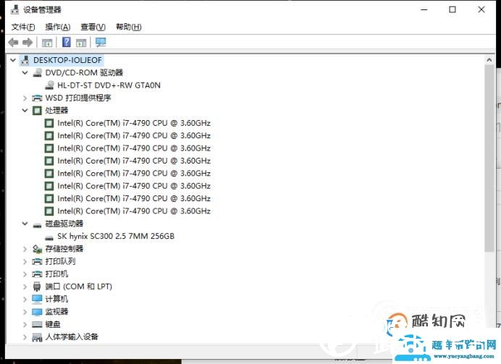Image resolution: width=501 pixels, height=364 pixels.
Task: Select HL-DT-ST DVD+-RW GTA0N device text
Action: pos(109,85)
